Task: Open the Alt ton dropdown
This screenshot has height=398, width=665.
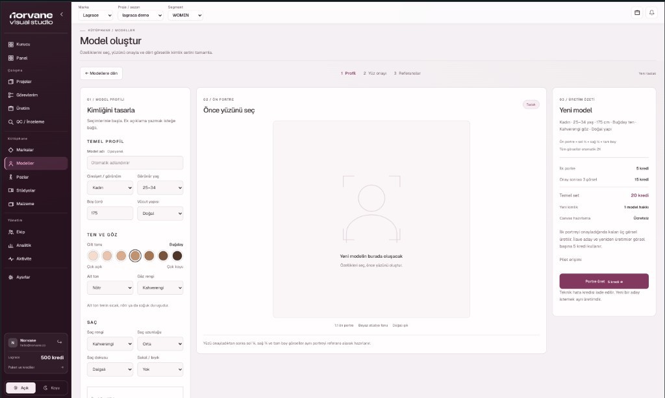Action: click(x=110, y=288)
